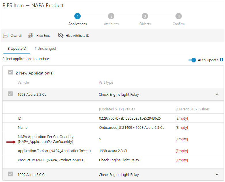This screenshot has height=182, width=225.
Task: Click the Clear all text label
Action: tap(16, 36)
